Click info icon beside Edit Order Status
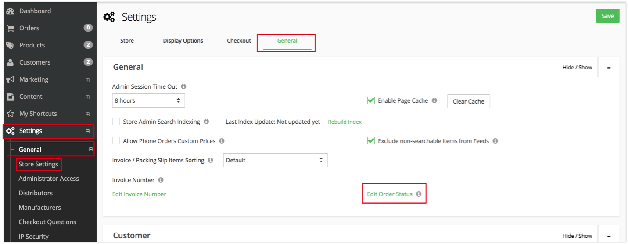The width and height of the screenshot is (628, 244). point(419,194)
